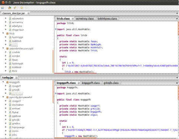Select grknjb under the kngqgofh package
The width and height of the screenshot is (179, 139).
point(16,90)
